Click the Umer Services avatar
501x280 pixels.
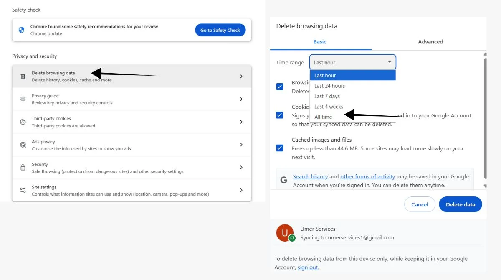285,233
